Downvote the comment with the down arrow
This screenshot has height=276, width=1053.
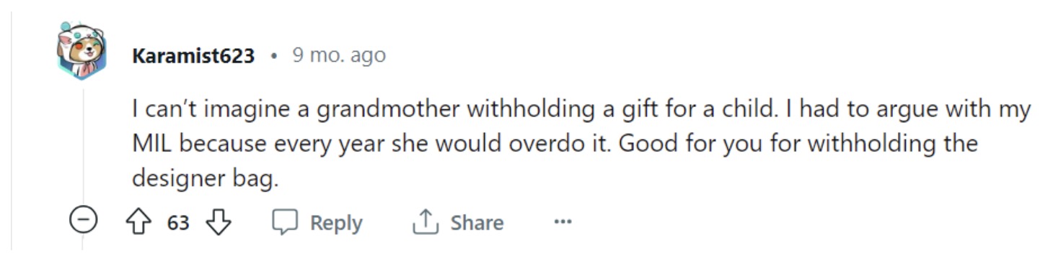tap(218, 223)
